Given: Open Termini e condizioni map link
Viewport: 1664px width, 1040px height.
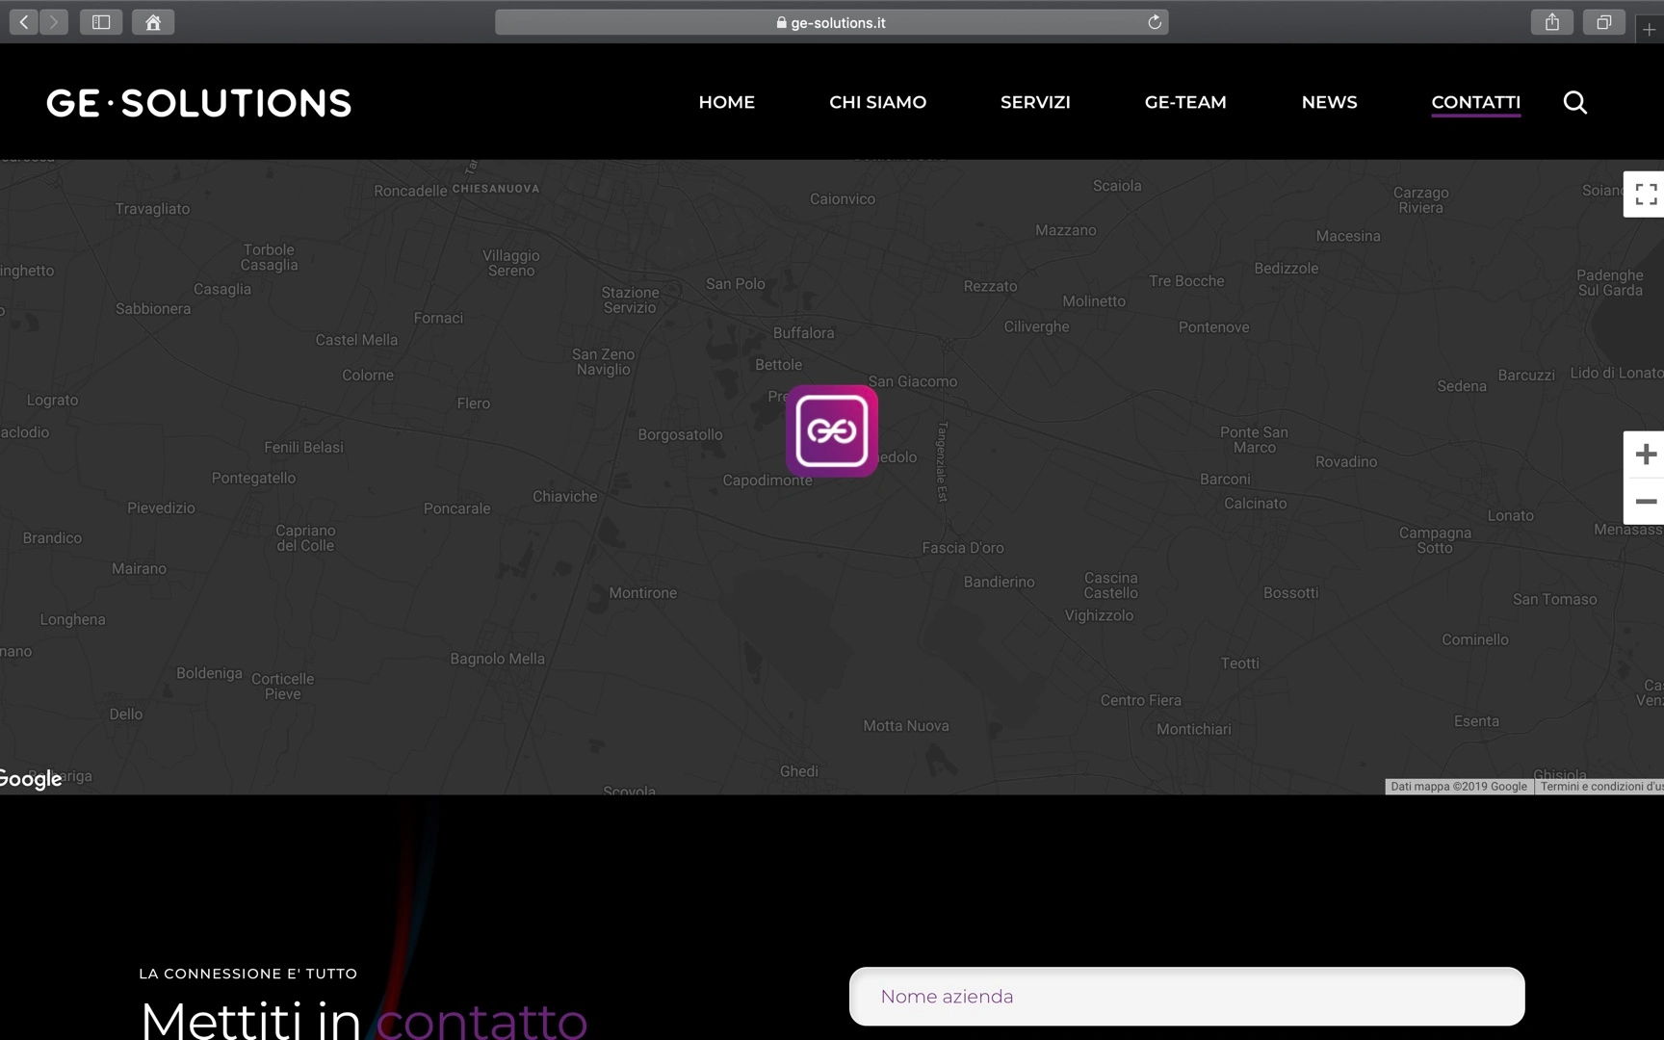Looking at the screenshot, I should 1599,787.
